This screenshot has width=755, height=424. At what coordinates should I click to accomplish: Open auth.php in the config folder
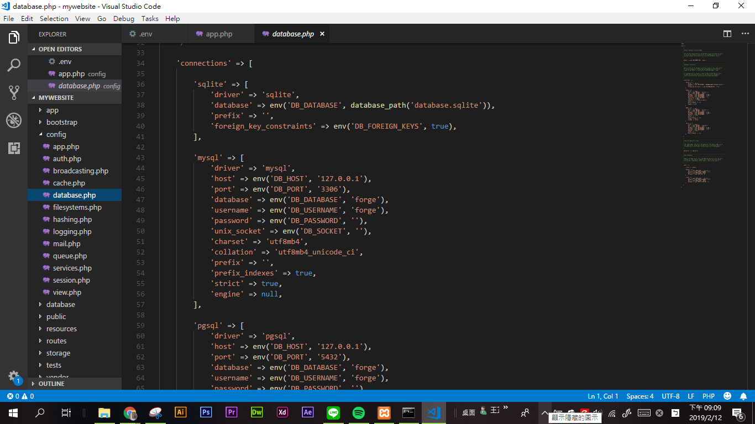coord(75,158)
